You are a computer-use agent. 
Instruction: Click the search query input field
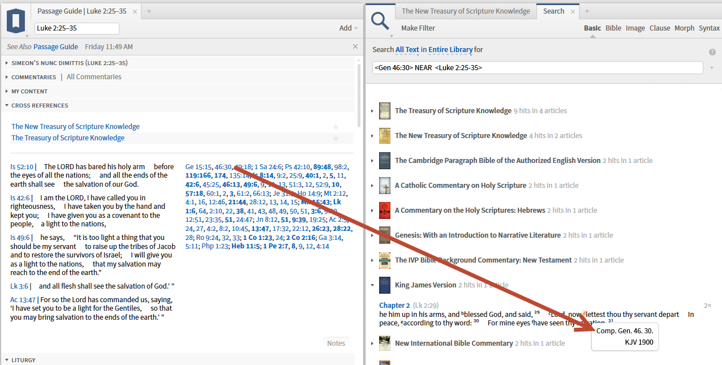pos(538,68)
